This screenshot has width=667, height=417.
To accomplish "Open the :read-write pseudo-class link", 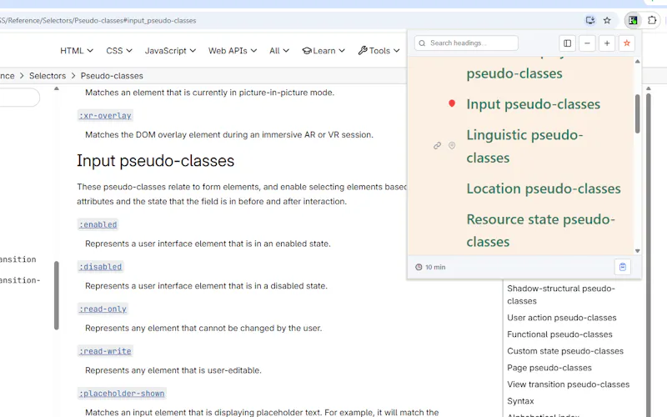I will click(x=105, y=351).
